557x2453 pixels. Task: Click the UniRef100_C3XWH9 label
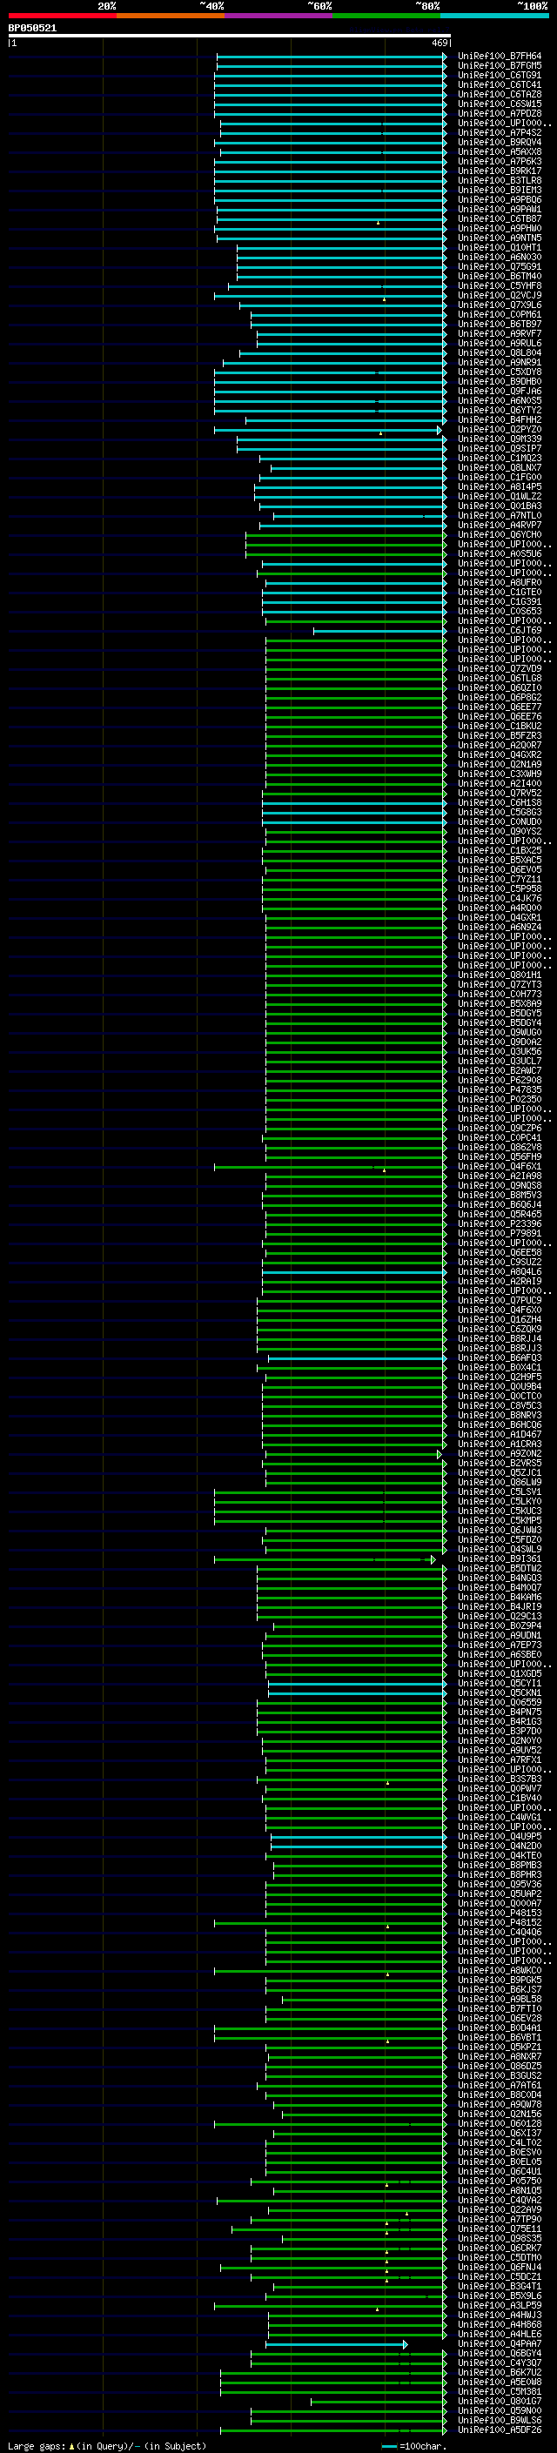click(499, 774)
